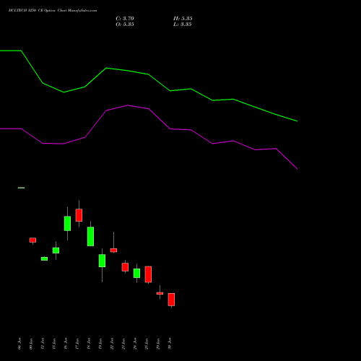Screen dimensions: 361x361
Task: Click the high value H: 5.35
Action: point(183,19)
